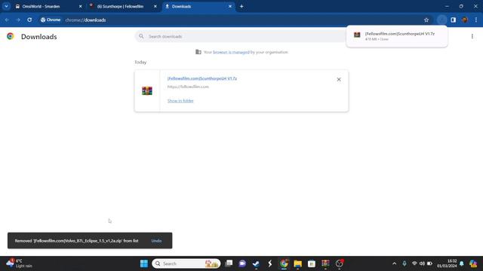Click Undo in the removed toast
The height and width of the screenshot is (271, 483).
pos(156,241)
